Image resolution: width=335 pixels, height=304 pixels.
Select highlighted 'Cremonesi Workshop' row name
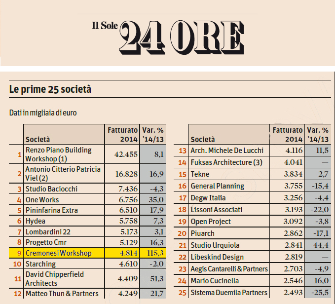pyautogui.click(x=59, y=253)
